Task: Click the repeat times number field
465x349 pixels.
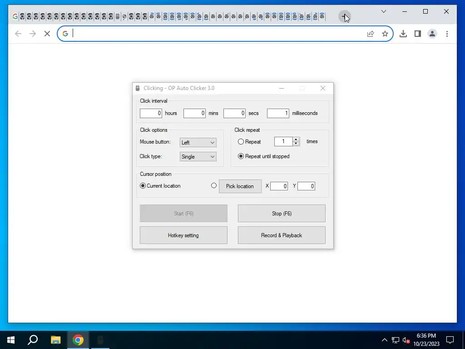Action: [x=283, y=142]
